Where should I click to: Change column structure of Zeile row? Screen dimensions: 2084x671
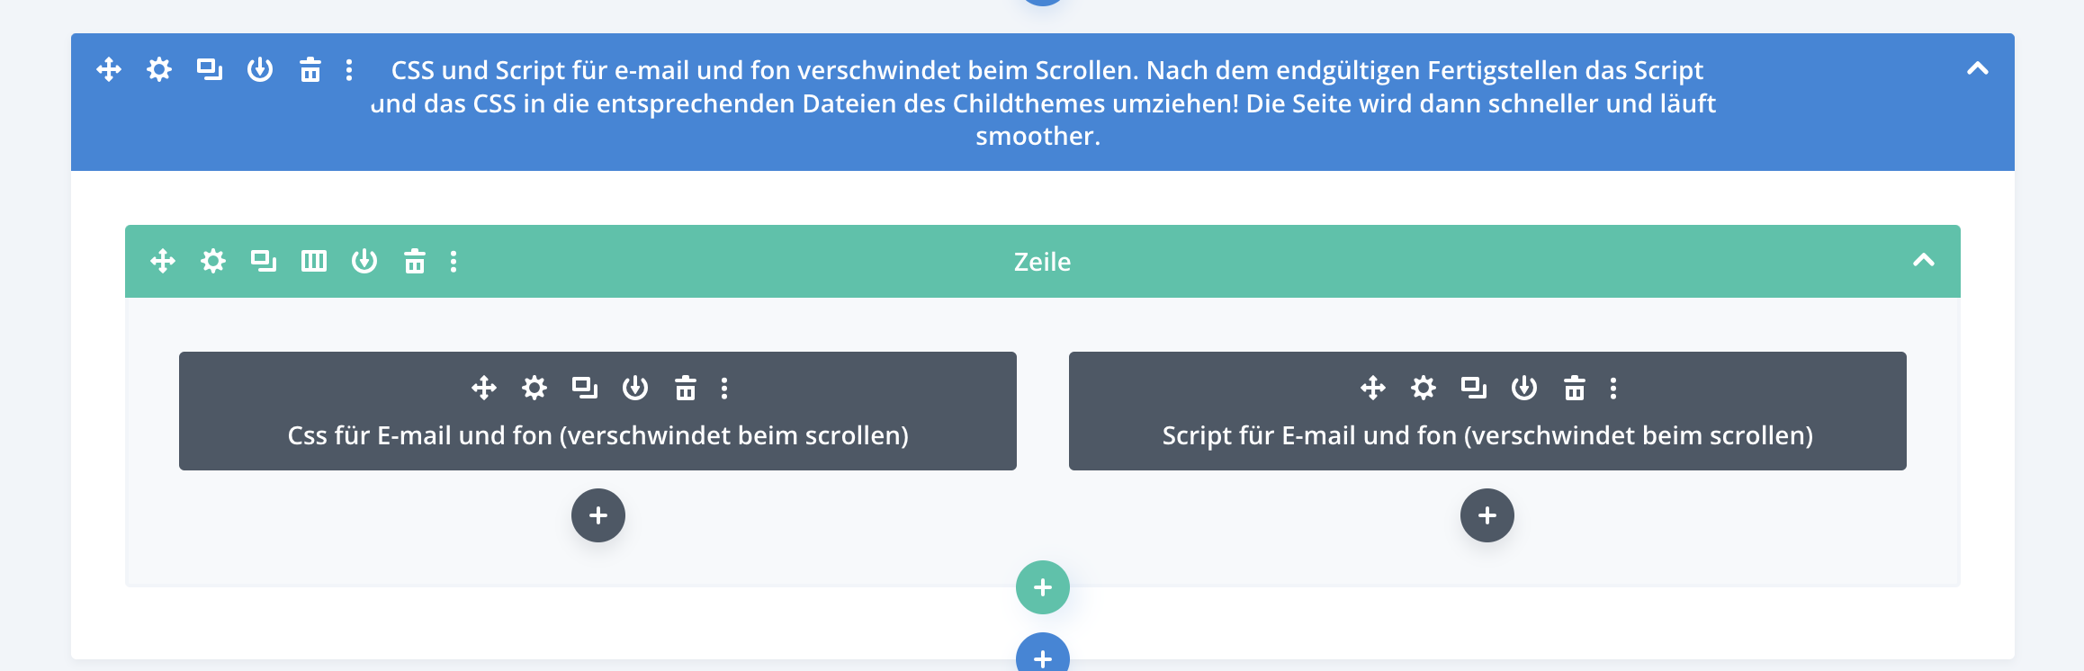[x=314, y=261]
